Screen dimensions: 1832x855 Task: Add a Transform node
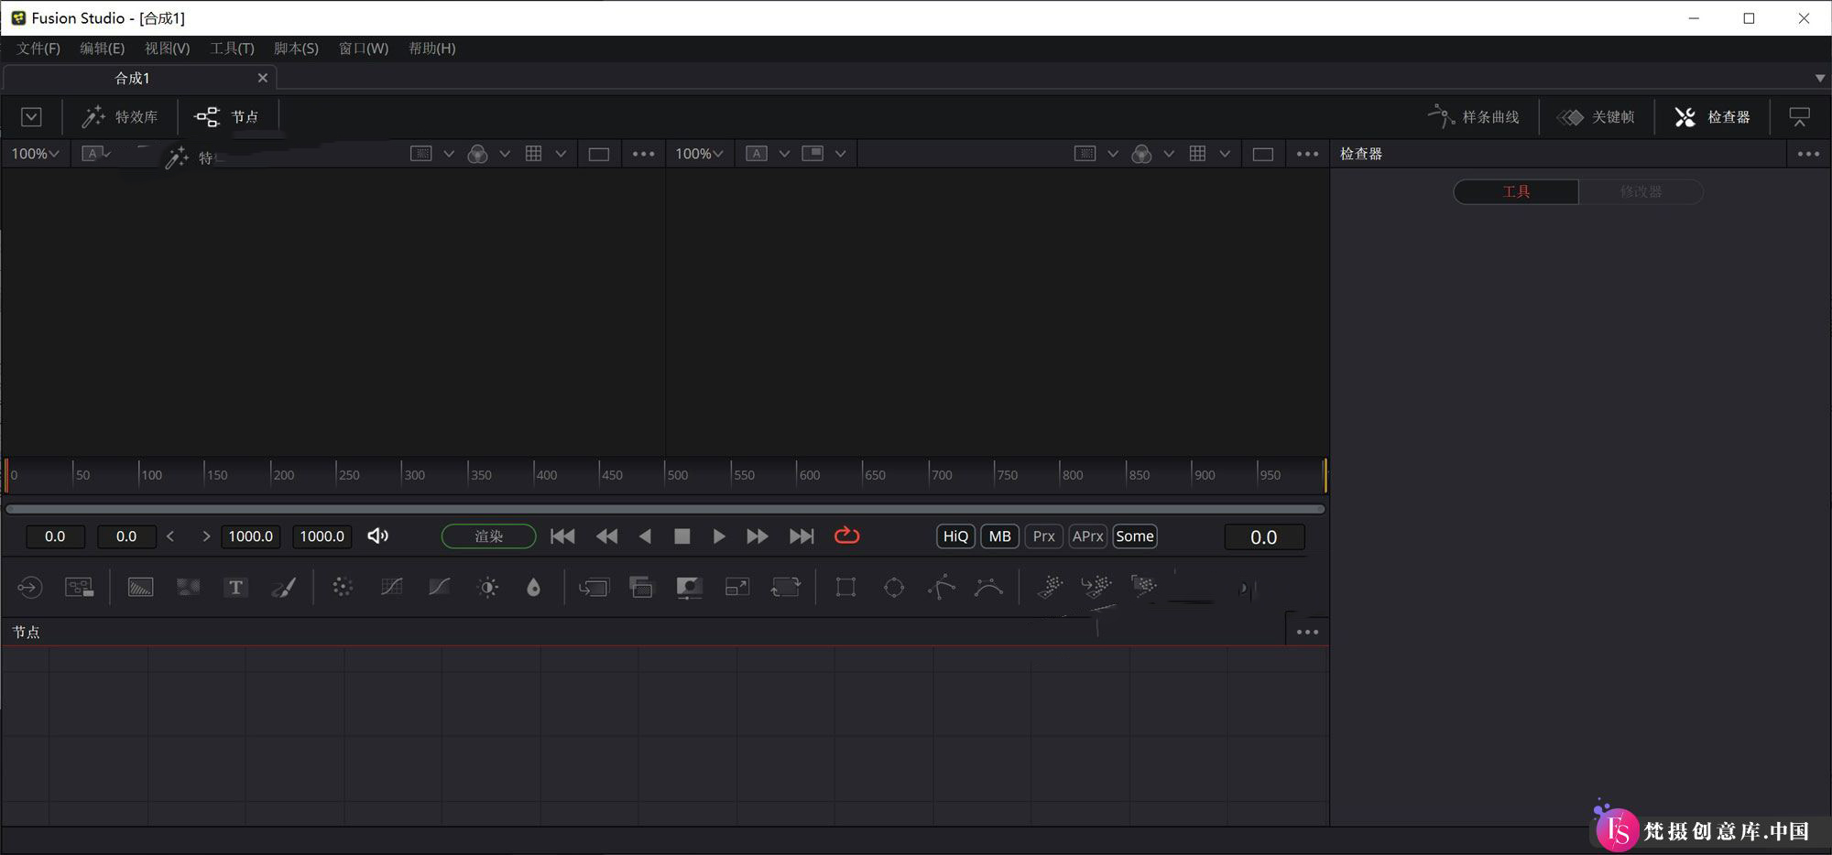point(786,588)
